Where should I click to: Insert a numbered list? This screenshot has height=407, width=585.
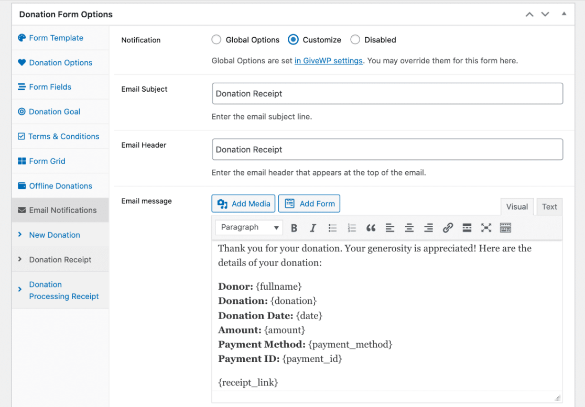pyautogui.click(x=352, y=228)
